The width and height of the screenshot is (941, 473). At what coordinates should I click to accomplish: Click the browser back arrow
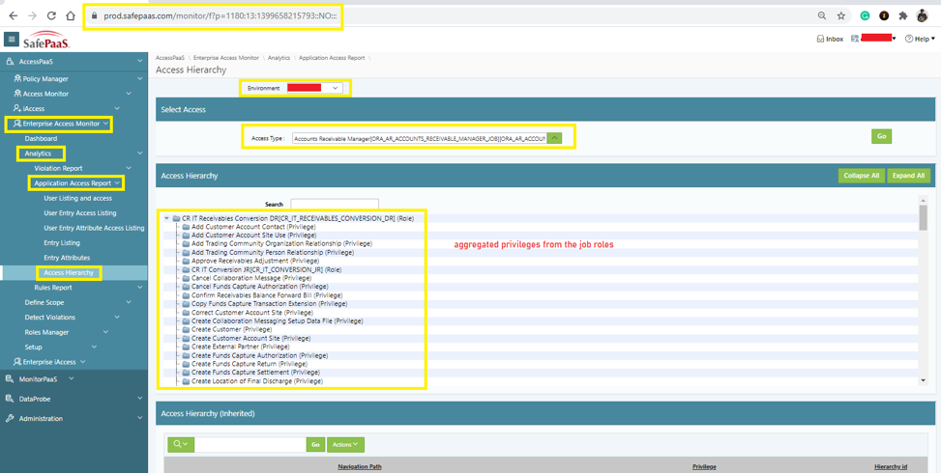click(14, 16)
